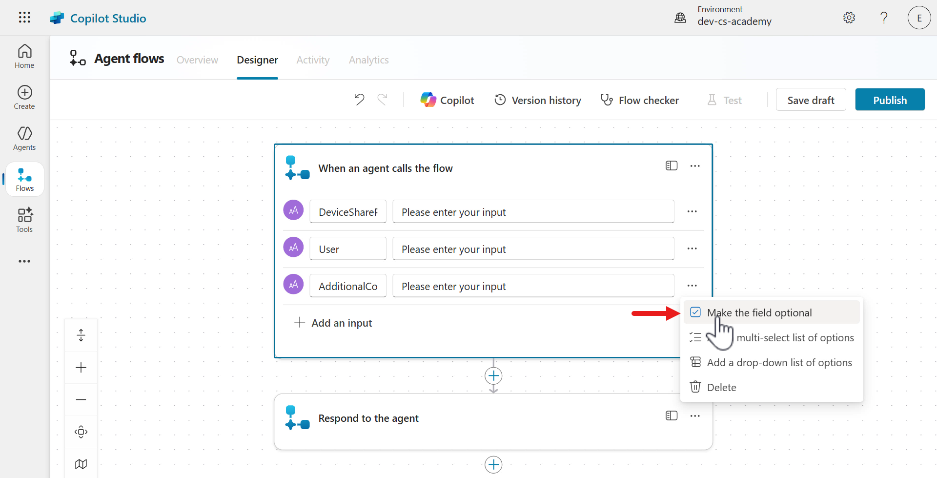Zoom in using canvas plus icon
This screenshot has height=478, width=937.
coord(81,368)
